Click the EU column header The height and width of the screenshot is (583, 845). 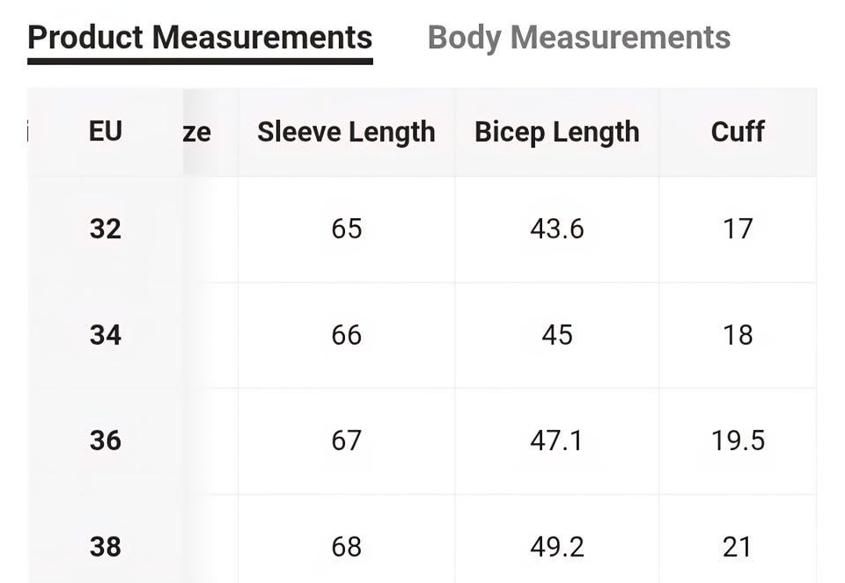106,131
